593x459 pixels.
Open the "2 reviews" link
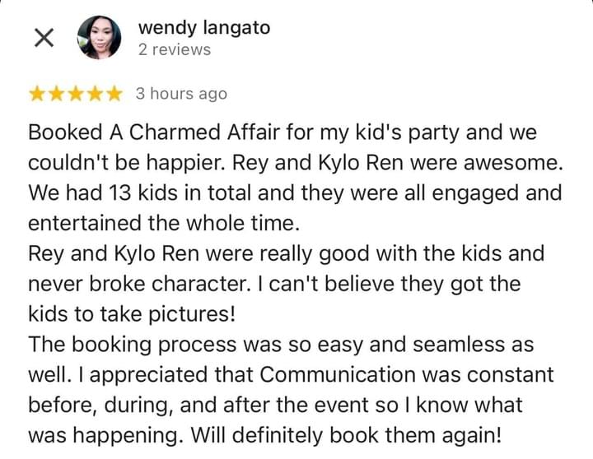click(174, 50)
